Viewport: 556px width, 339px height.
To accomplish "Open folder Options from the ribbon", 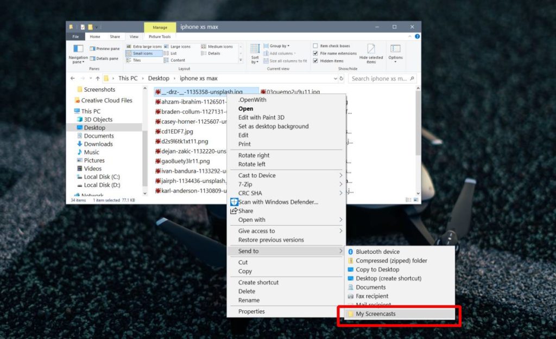I will [x=395, y=53].
